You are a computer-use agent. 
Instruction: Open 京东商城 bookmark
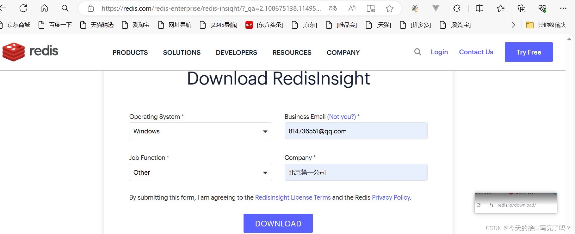[x=15, y=25]
